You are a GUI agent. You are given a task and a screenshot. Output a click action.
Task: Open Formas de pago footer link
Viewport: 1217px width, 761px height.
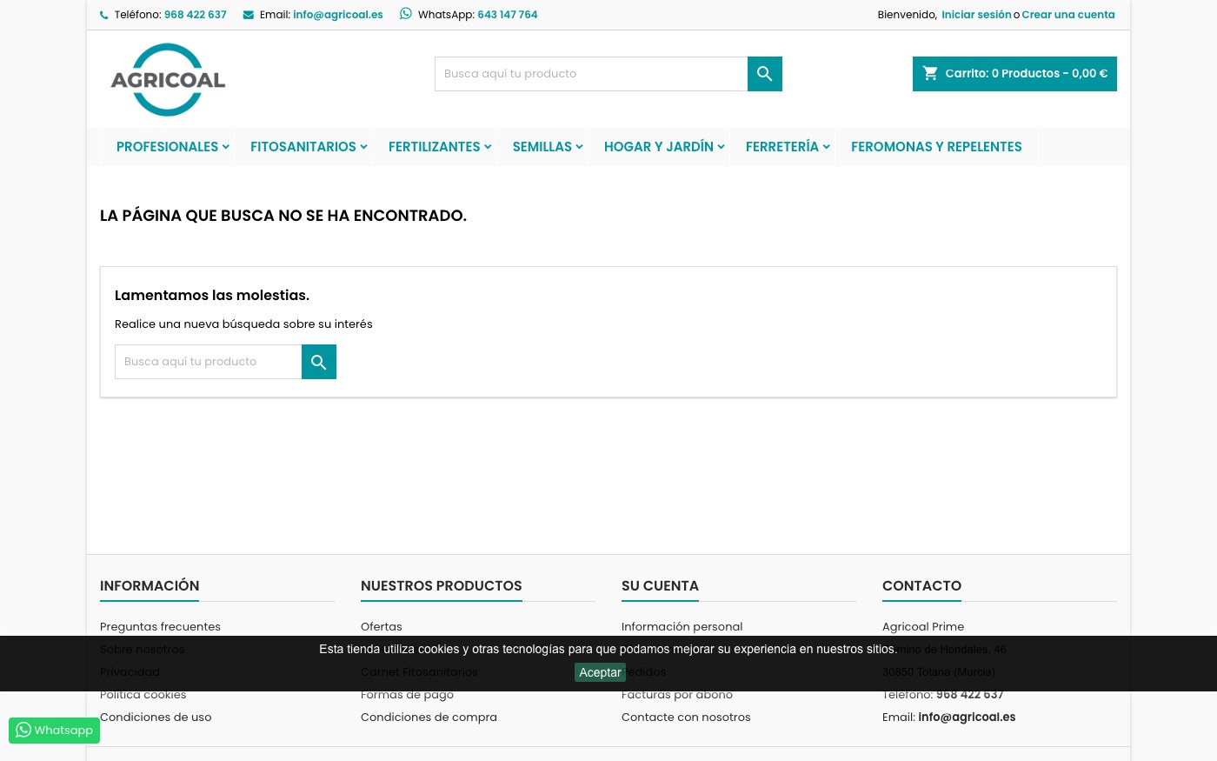point(407,695)
